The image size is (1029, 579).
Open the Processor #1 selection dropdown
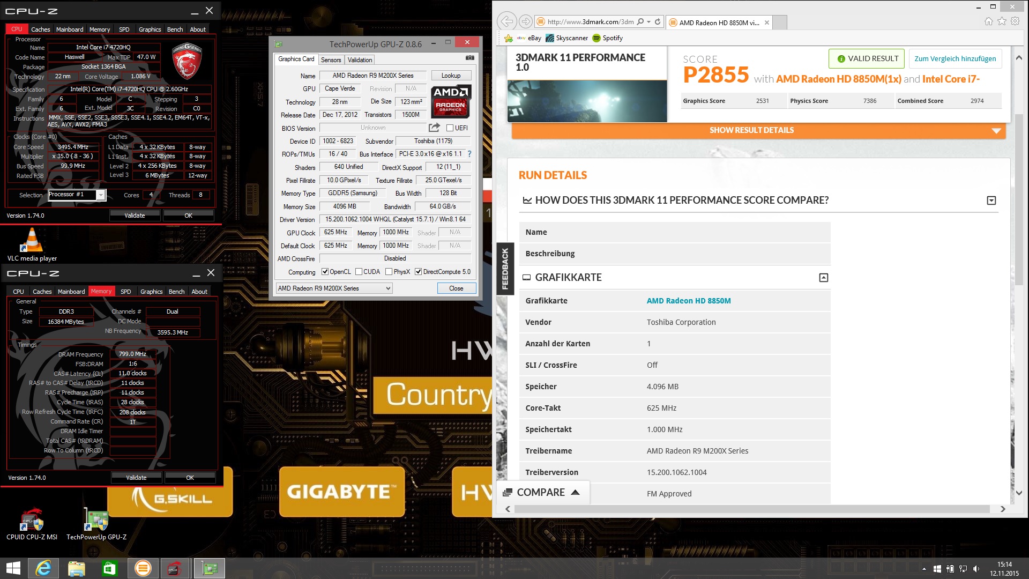pos(77,195)
